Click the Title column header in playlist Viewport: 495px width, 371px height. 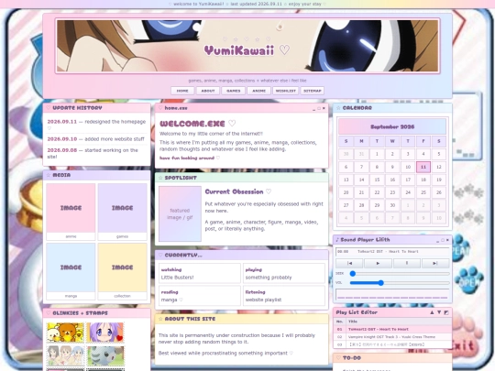399,322
